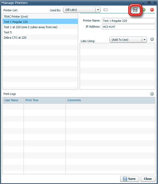
Task: Click the Save button at bottom
Action: (x=130, y=179)
